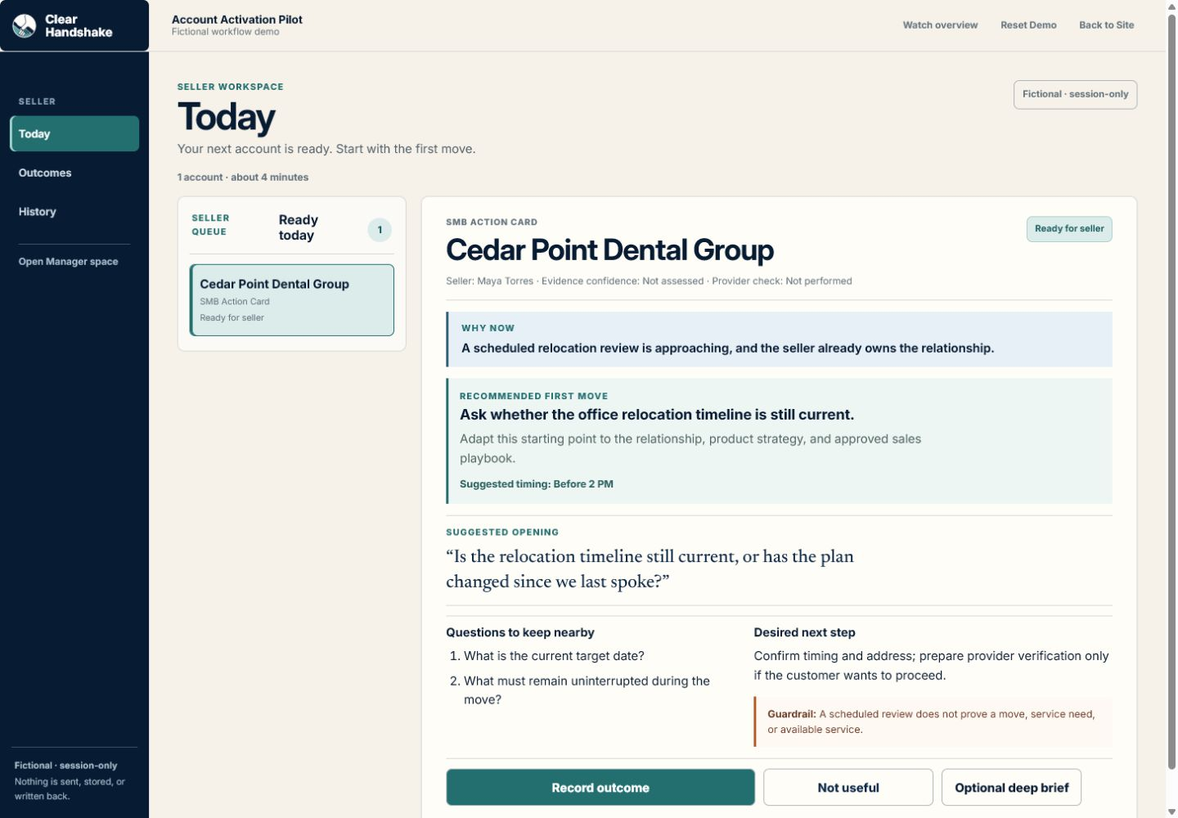Screen dimensions: 1178x818
Task: Open the Optional deep brief
Action: tap(1011, 787)
